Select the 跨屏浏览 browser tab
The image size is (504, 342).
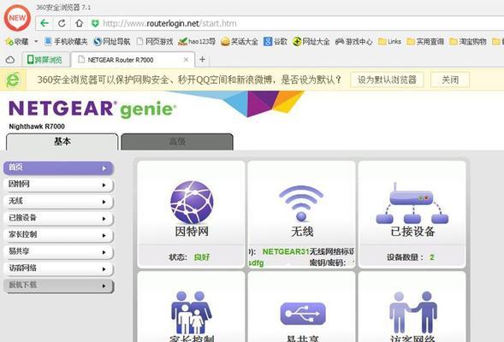click(x=46, y=60)
